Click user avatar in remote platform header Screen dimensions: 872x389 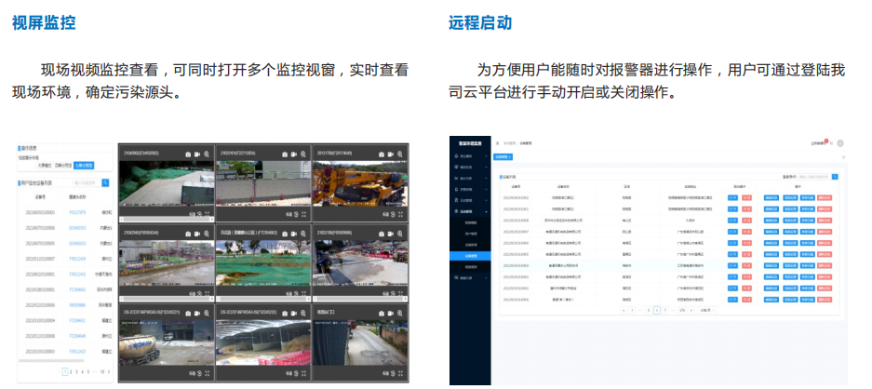840,143
